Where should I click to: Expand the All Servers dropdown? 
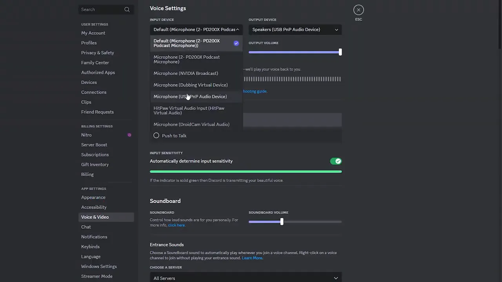coord(246,278)
